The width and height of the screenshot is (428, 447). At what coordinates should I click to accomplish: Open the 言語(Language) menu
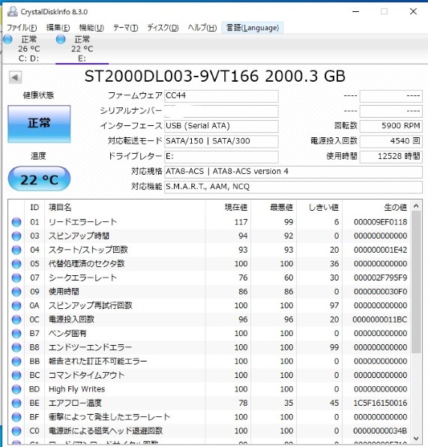(253, 28)
